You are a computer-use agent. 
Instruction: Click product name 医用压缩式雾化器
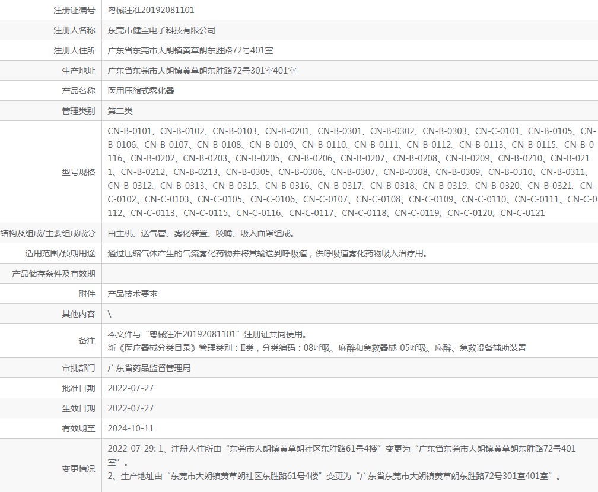[x=141, y=91]
